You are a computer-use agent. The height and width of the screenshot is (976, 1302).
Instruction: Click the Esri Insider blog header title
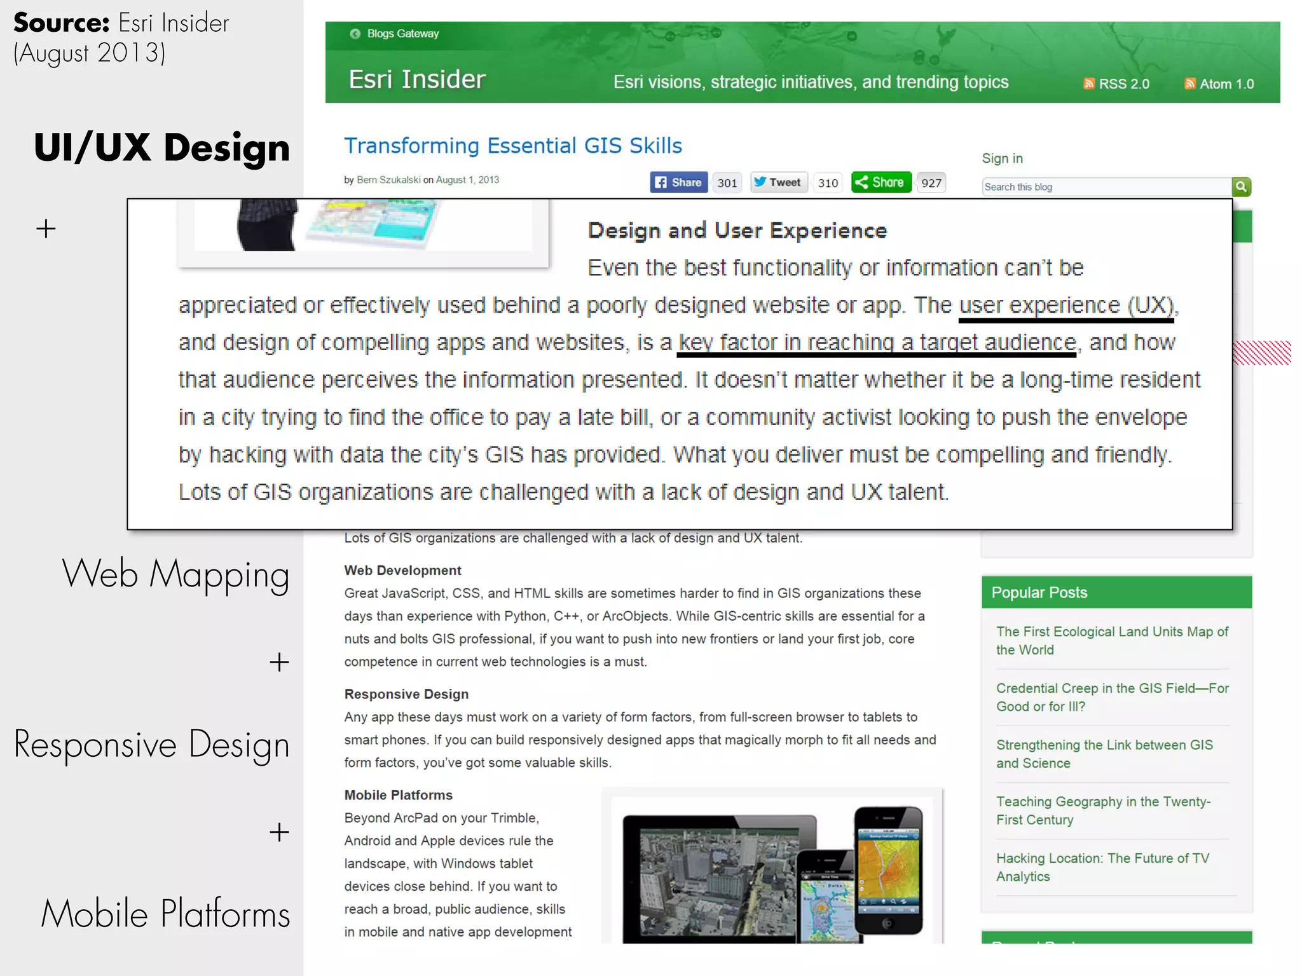[x=417, y=79]
